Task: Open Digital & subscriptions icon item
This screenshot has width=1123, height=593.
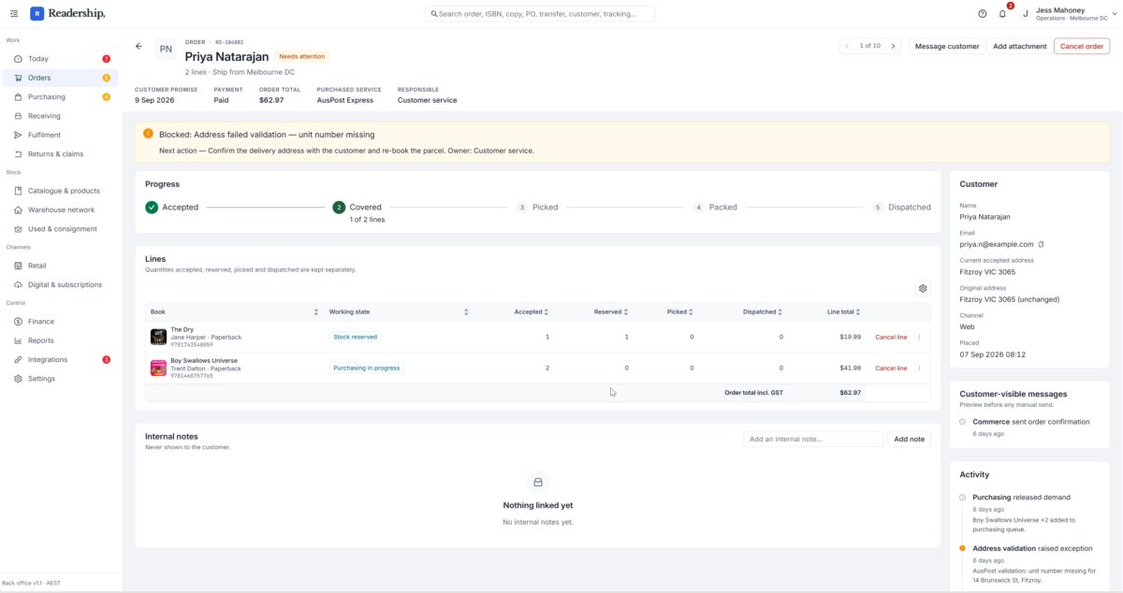Action: point(60,284)
